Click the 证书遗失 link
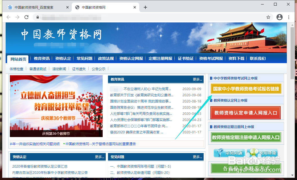Image resolution: width=297 pixels, height=180 pixels. [x=79, y=69]
